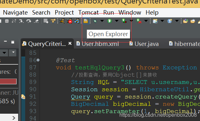The width and height of the screenshot is (200, 121).
Task: Open the Coverage dropdown arrow
Action: (131, 21)
